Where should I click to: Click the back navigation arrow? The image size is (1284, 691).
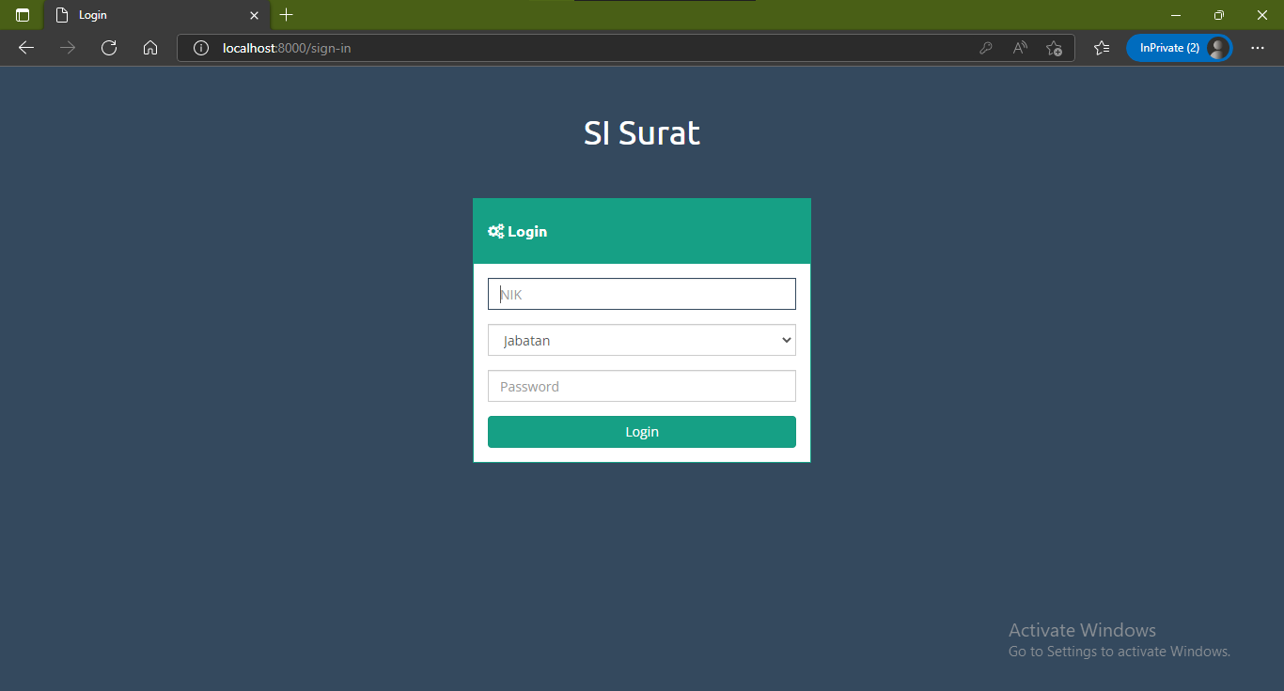pos(25,48)
